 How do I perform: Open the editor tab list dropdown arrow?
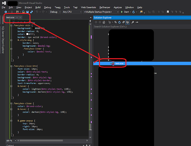click(91, 18)
